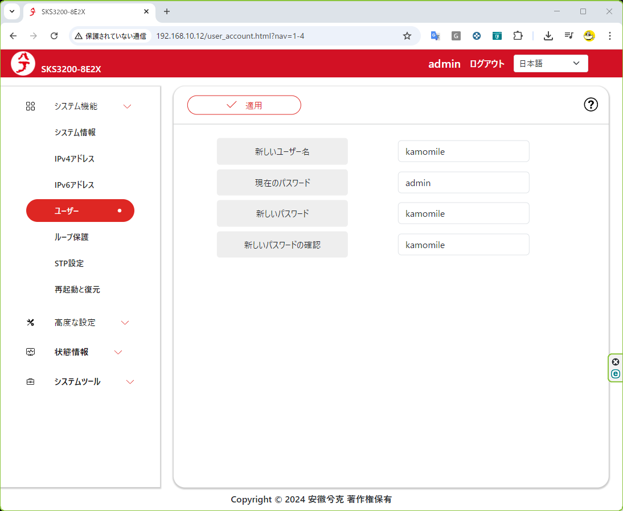This screenshot has height=511, width=623.
Task: Click the Copyright © 2024 footer text
Action: click(311, 499)
